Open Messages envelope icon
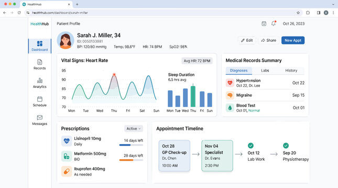This screenshot has width=338, height=188. coord(40,118)
